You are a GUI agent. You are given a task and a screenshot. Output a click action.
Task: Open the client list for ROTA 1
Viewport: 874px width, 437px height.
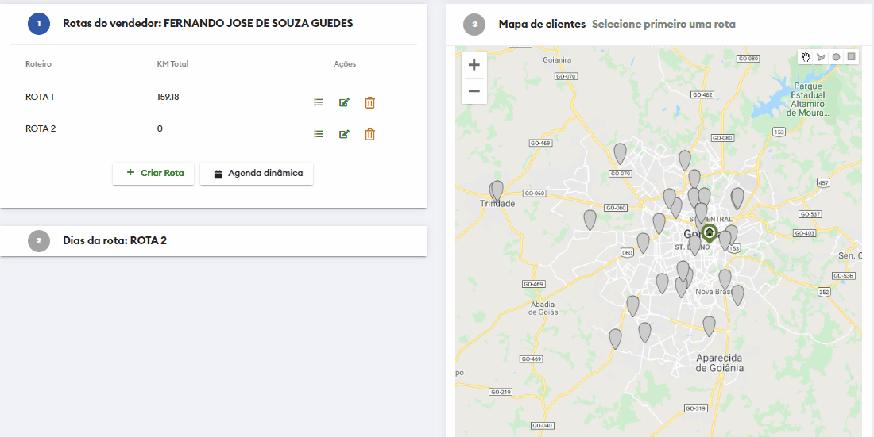click(319, 102)
